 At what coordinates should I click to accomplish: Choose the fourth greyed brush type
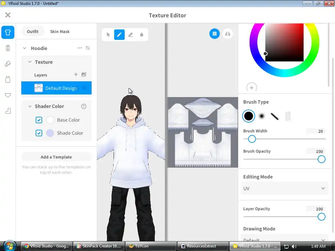288,116
